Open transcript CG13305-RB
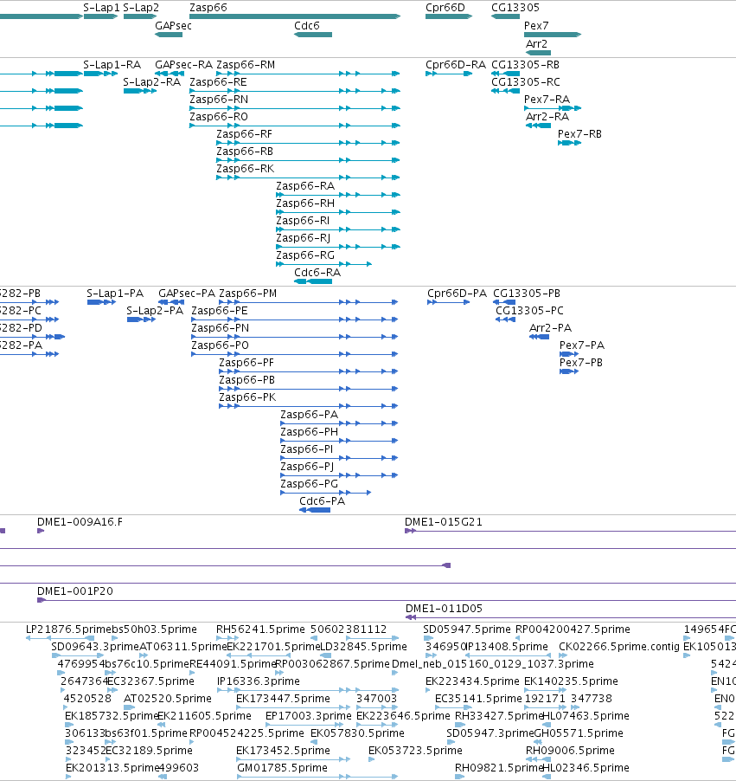The height and width of the screenshot is (781, 736). [505, 74]
